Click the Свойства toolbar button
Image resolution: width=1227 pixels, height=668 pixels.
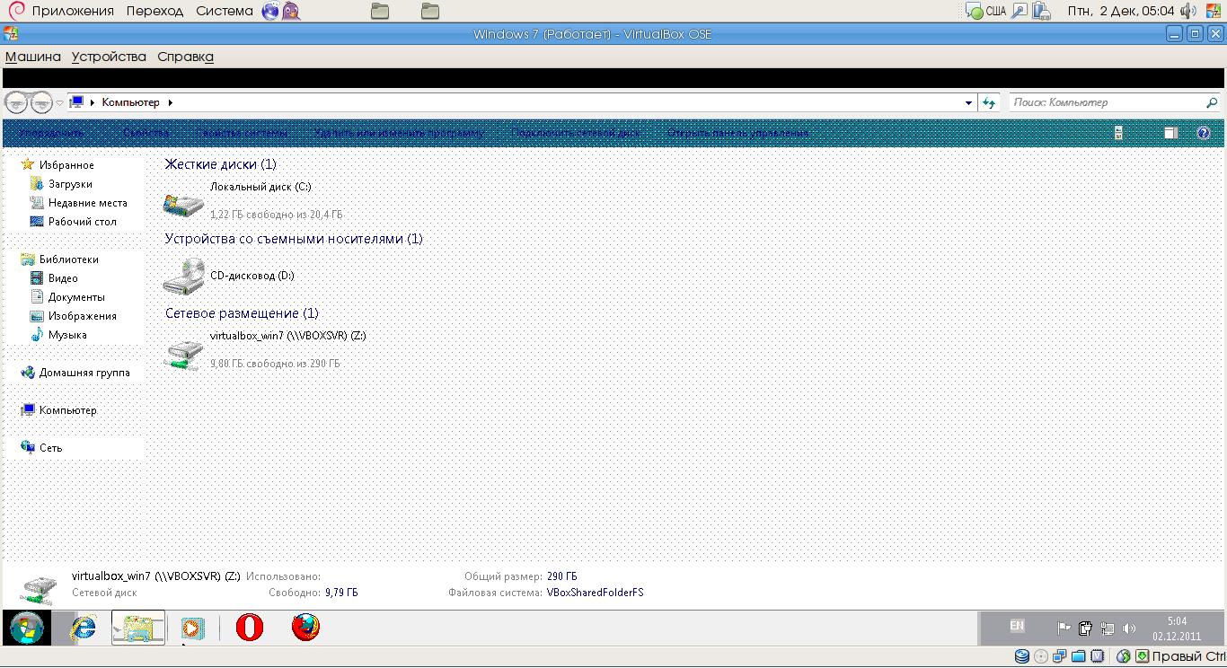tap(146, 133)
